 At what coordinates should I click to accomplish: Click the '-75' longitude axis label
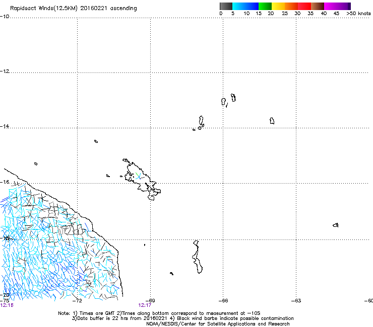coord(5,301)
